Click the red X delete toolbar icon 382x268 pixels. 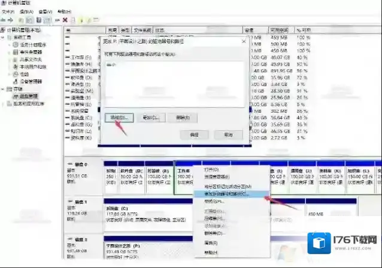(x=65, y=20)
